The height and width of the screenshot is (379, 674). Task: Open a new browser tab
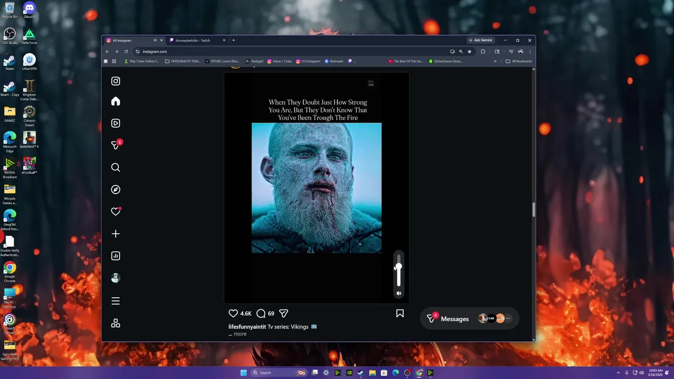click(233, 41)
